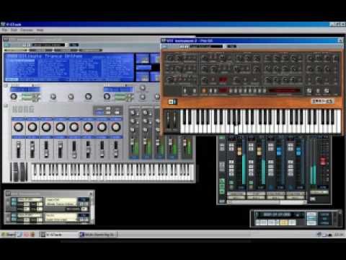Click the first large knob in the Korg eight-knob row
This screenshot has height=260, width=346.
[19, 127]
